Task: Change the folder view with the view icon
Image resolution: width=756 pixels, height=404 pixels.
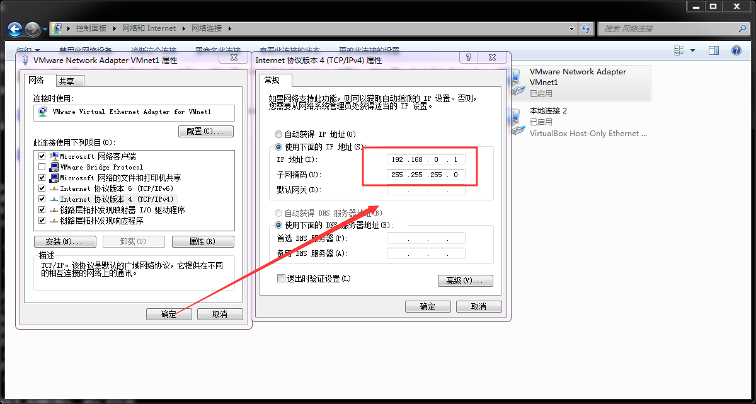Action: [679, 50]
